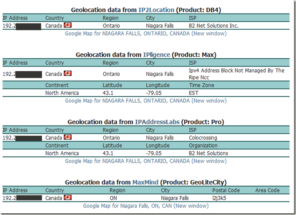The width and height of the screenshot is (296, 215).
Task: Click Canada flag icon in IPAddressLabs row
Action: click(x=68, y=137)
